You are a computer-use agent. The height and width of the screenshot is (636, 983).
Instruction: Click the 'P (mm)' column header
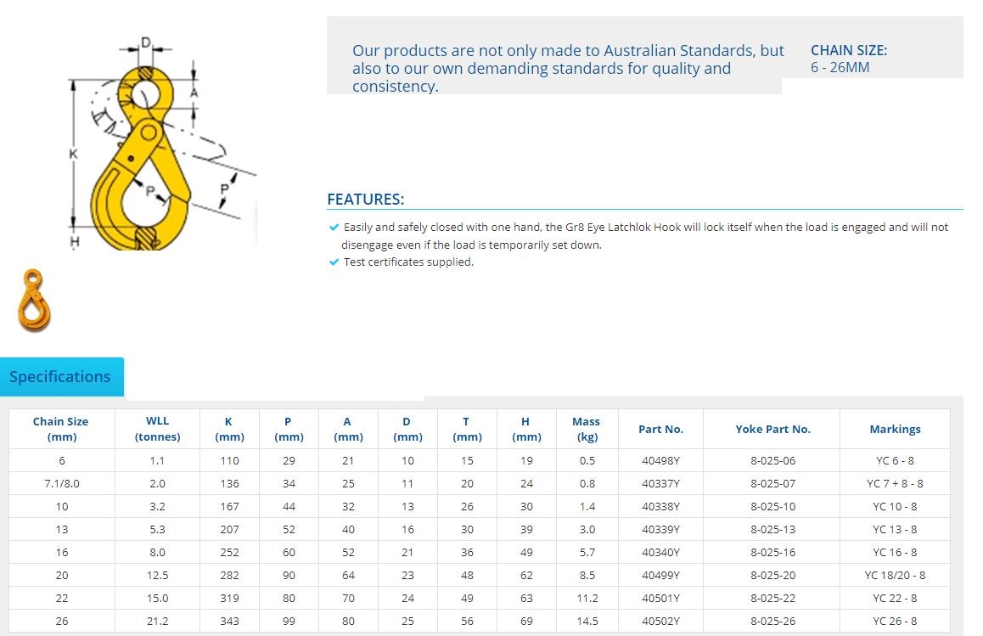289,429
